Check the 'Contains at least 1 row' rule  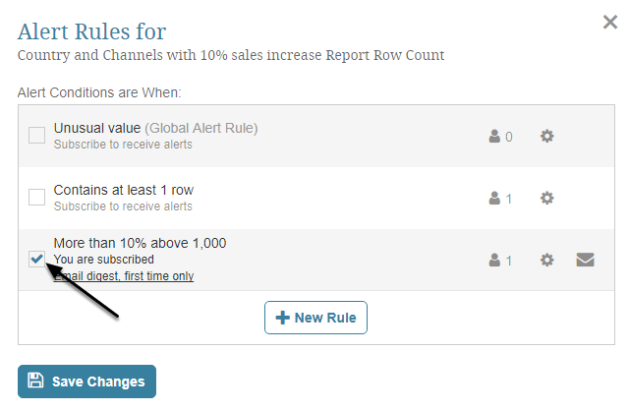36,197
